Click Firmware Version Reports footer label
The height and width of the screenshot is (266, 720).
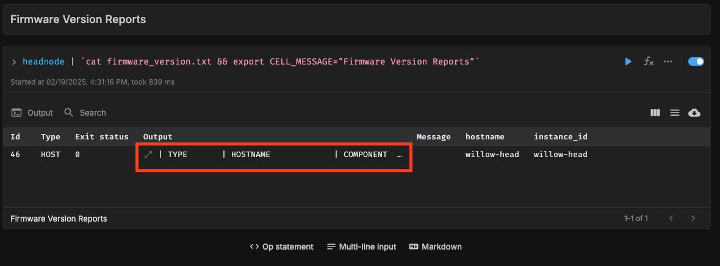tap(59, 219)
